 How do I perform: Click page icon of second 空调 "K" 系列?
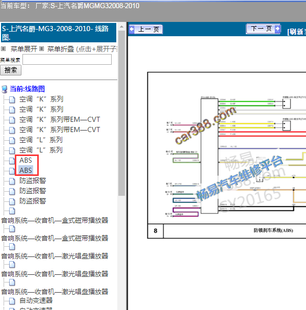[x=12, y=110]
